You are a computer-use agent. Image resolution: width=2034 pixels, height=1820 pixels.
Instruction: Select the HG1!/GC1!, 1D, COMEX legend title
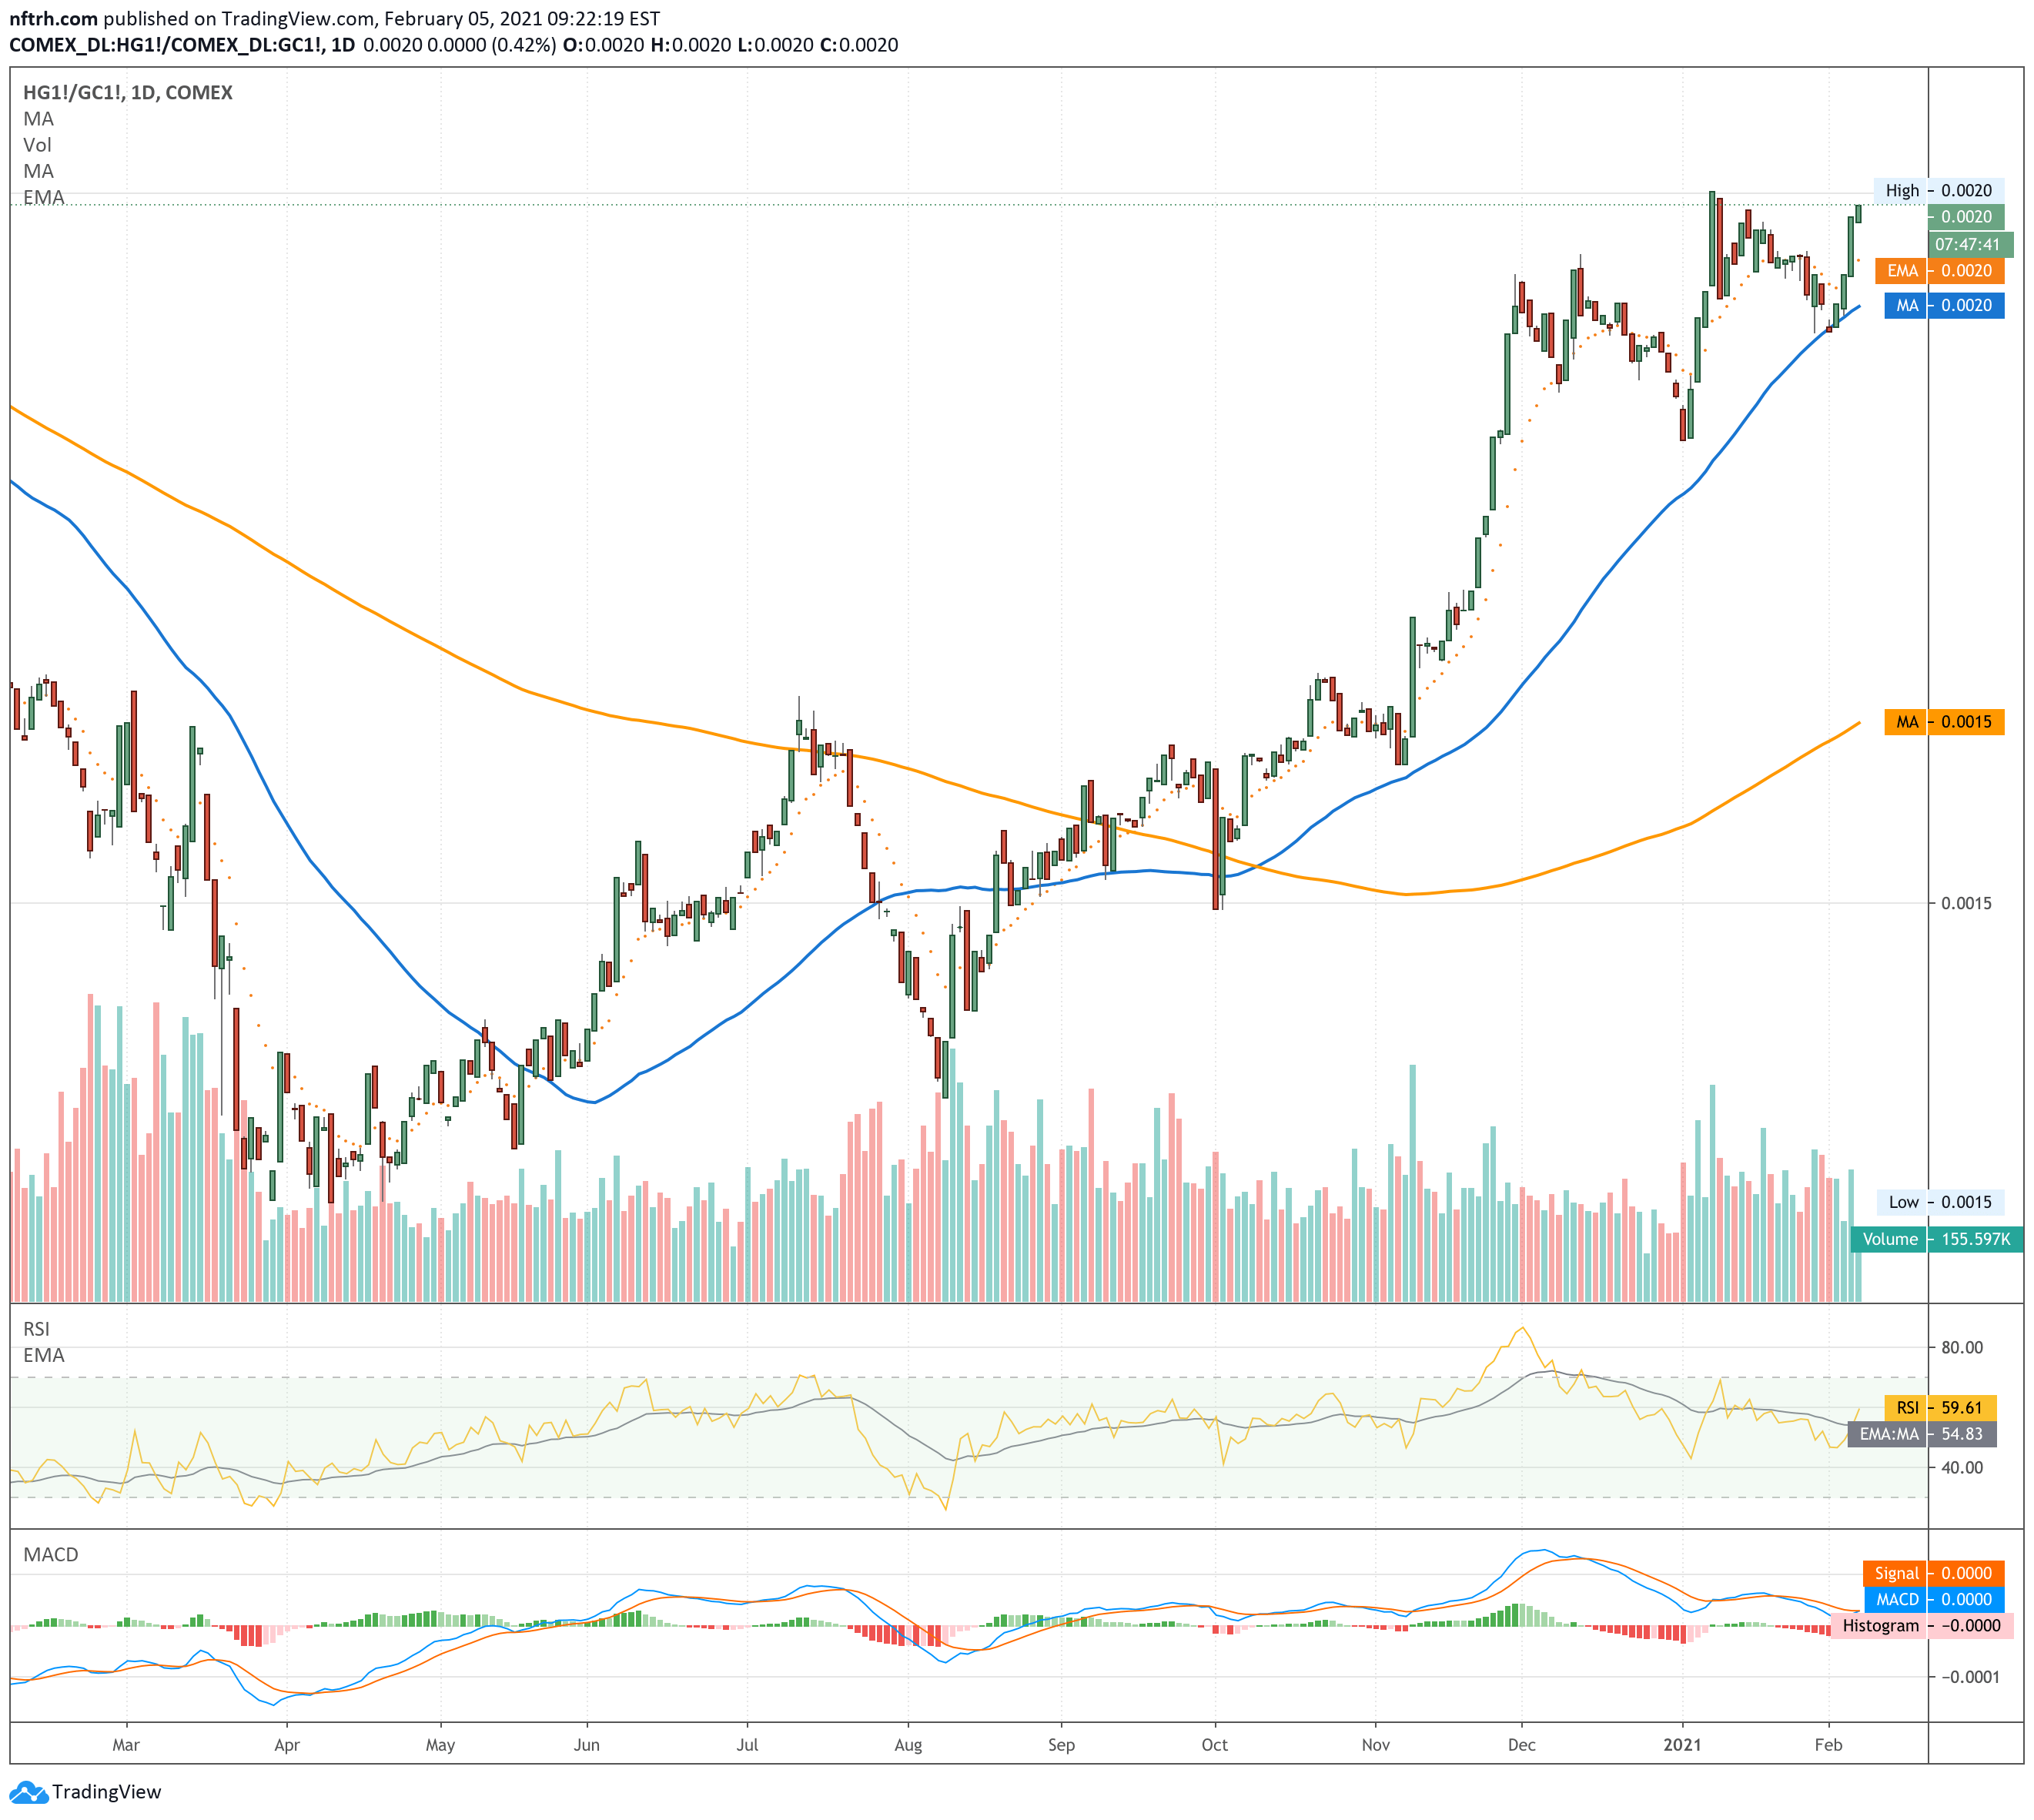pos(128,93)
